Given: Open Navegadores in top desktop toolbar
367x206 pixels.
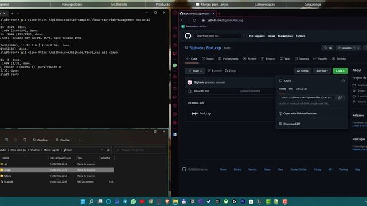Looking at the screenshot, I should [72, 4].
